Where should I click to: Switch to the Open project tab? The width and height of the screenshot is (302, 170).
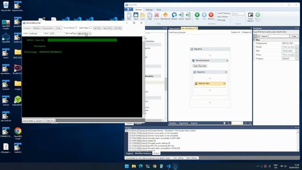click(174, 28)
